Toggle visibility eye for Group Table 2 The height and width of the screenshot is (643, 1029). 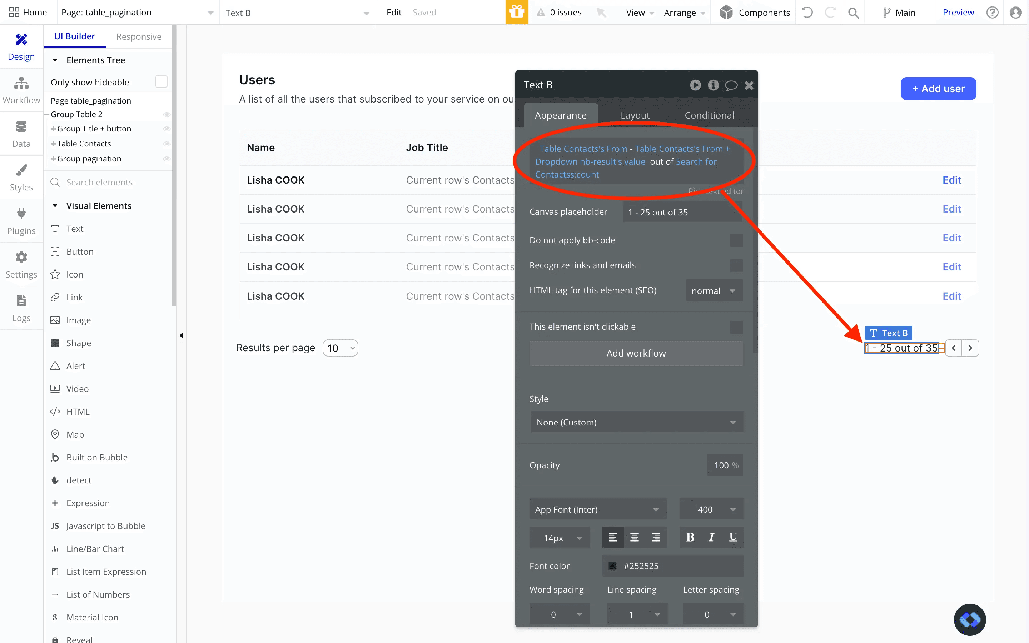pos(167,114)
